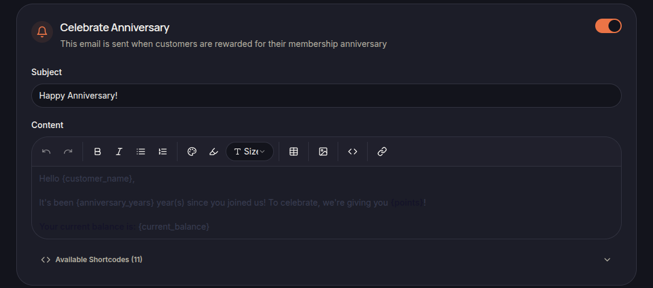
Task: Click the 'Hello {customer_name},' line
Action: coord(87,179)
